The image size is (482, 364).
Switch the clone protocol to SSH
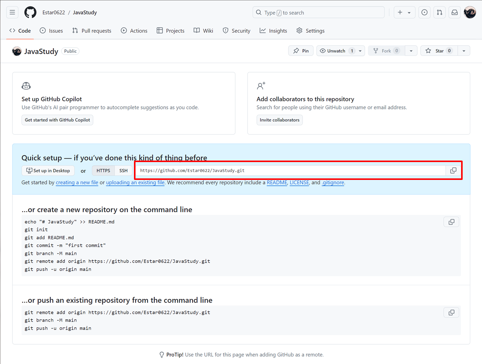pos(123,170)
